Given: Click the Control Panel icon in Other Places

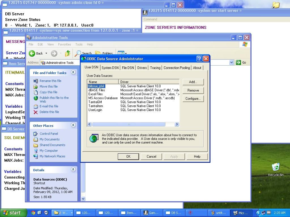Looking at the screenshot, I should [36, 134].
